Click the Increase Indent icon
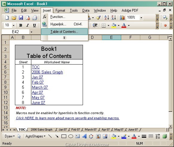174x147 pixels. tap(95, 25)
